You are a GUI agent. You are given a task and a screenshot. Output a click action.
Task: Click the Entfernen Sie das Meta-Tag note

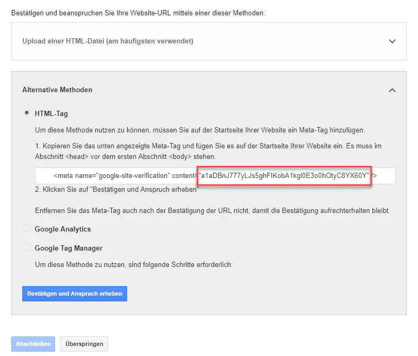(x=212, y=211)
